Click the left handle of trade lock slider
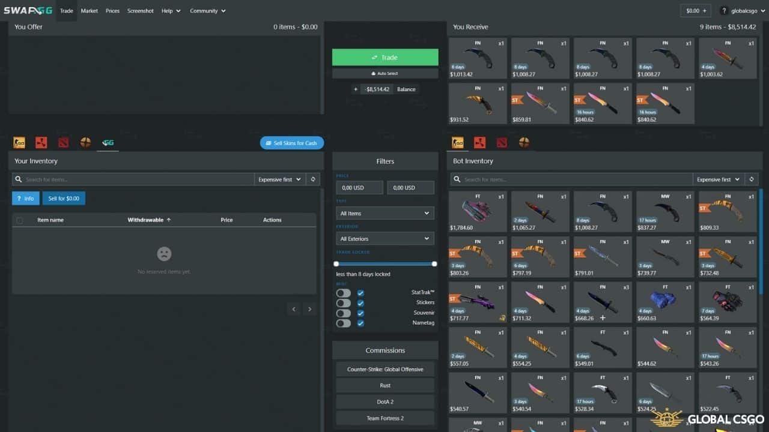Image resolution: width=769 pixels, height=432 pixels. click(336, 264)
